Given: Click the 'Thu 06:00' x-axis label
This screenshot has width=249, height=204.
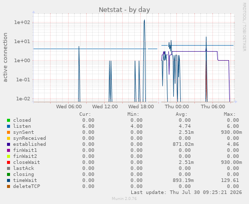Looking at the screenshot, I should 213,107.
